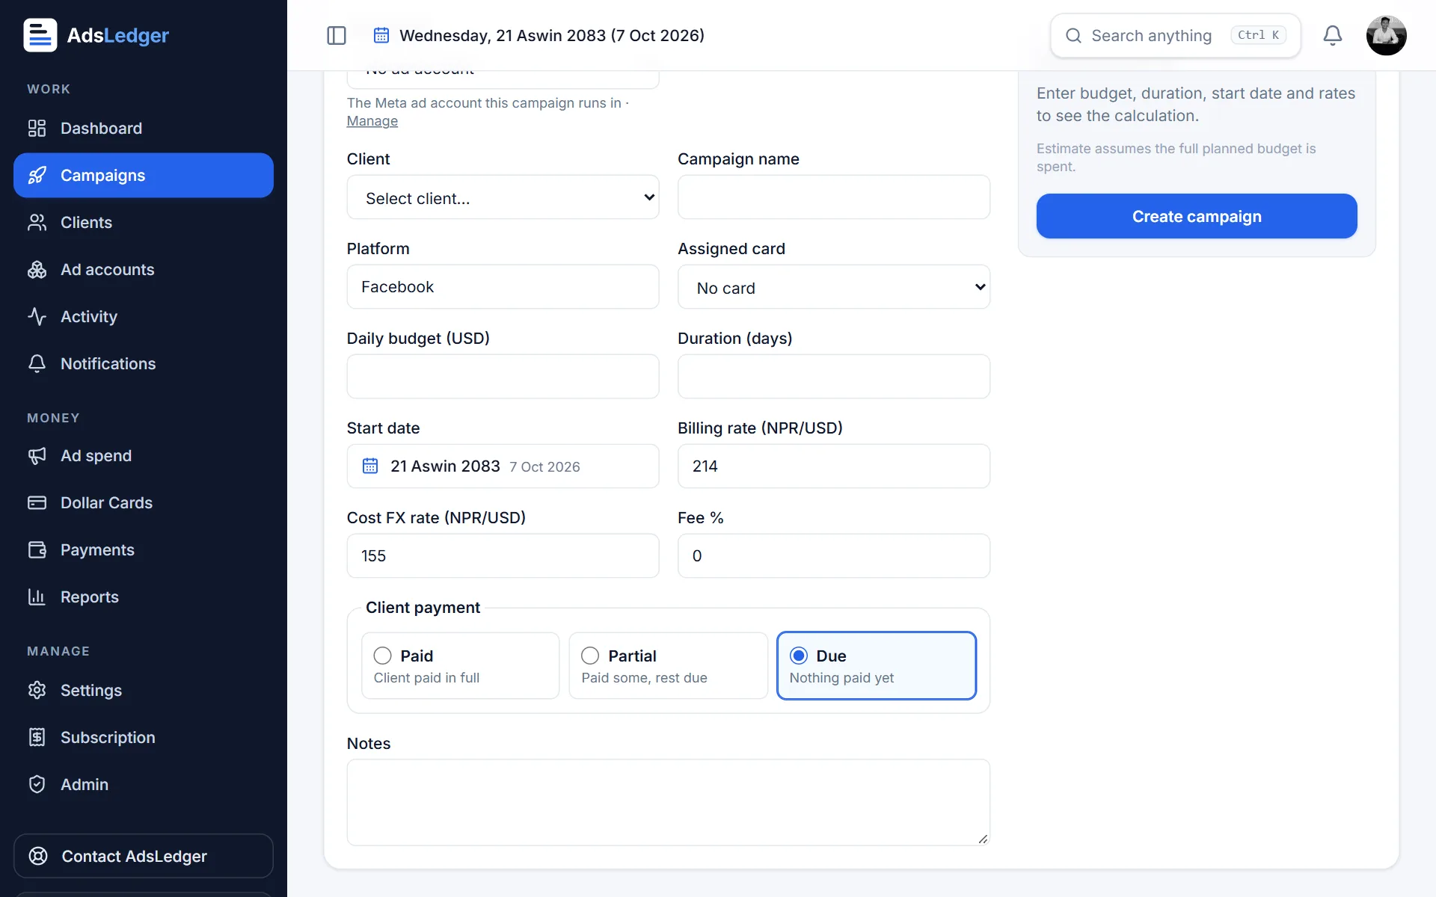Open Subscription menu item
The width and height of the screenshot is (1436, 897).
(x=144, y=737)
